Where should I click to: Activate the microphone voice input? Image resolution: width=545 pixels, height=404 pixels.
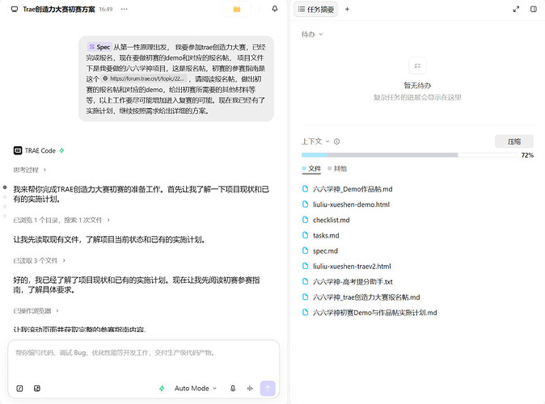click(x=233, y=389)
